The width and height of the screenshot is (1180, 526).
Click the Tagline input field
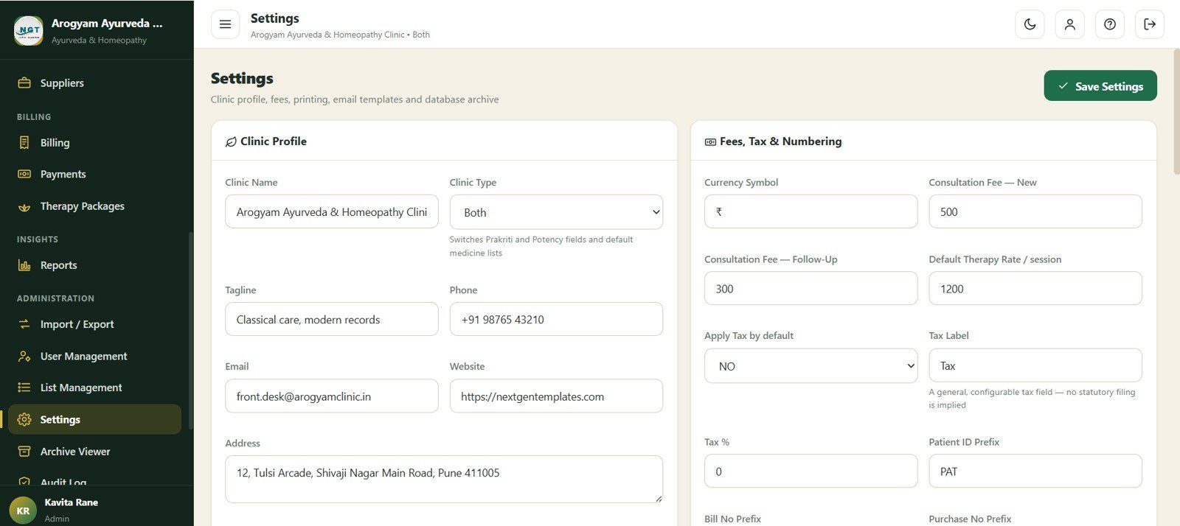point(332,319)
